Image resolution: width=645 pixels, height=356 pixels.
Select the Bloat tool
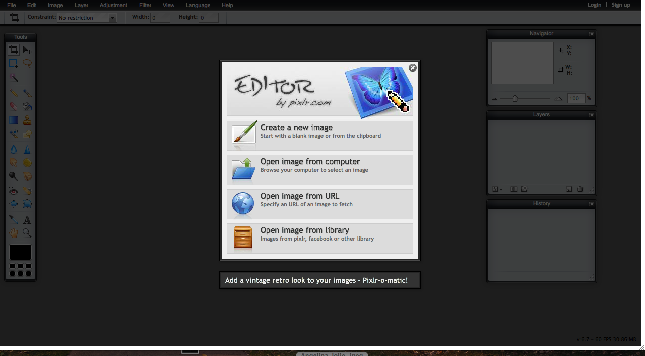click(14, 204)
